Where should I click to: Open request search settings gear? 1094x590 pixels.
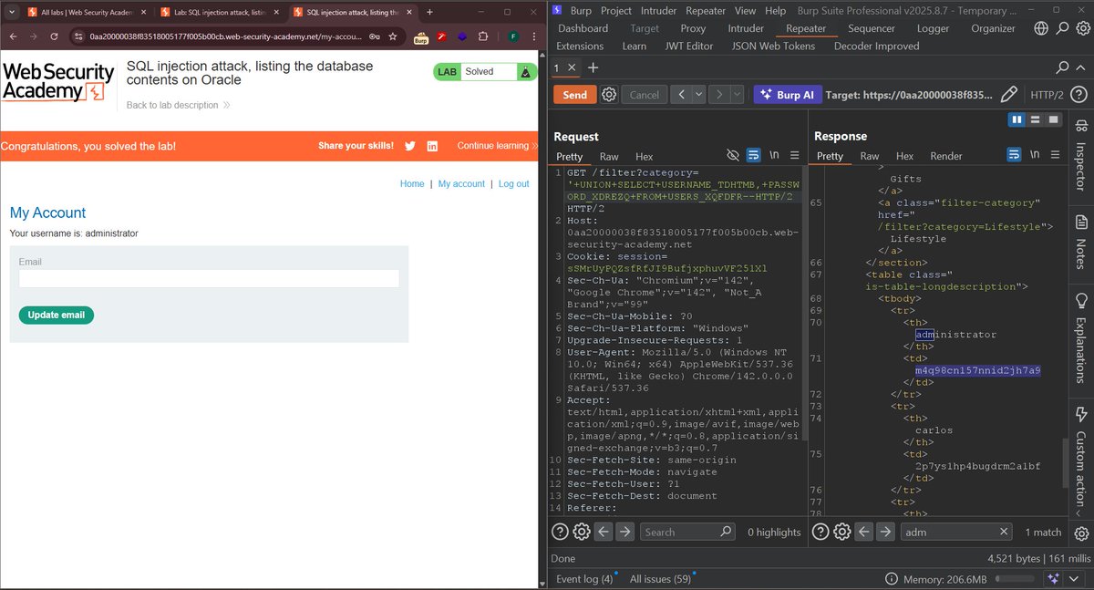(x=582, y=532)
